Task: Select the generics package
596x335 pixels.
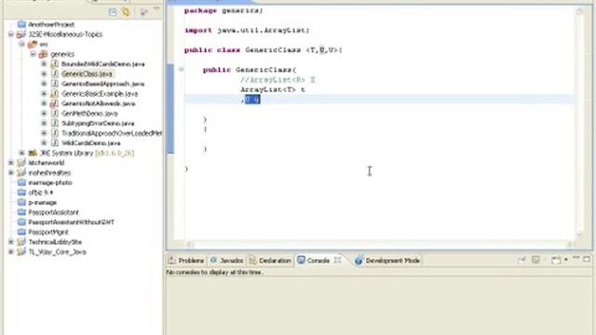Action: coord(62,54)
